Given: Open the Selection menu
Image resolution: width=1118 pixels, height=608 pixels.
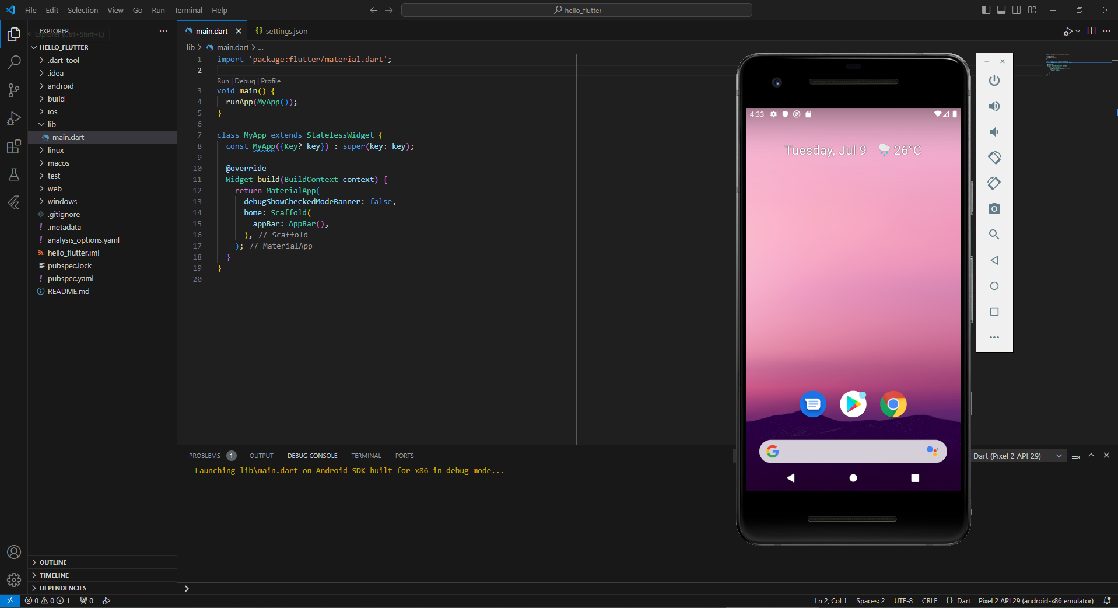Looking at the screenshot, I should [x=83, y=10].
